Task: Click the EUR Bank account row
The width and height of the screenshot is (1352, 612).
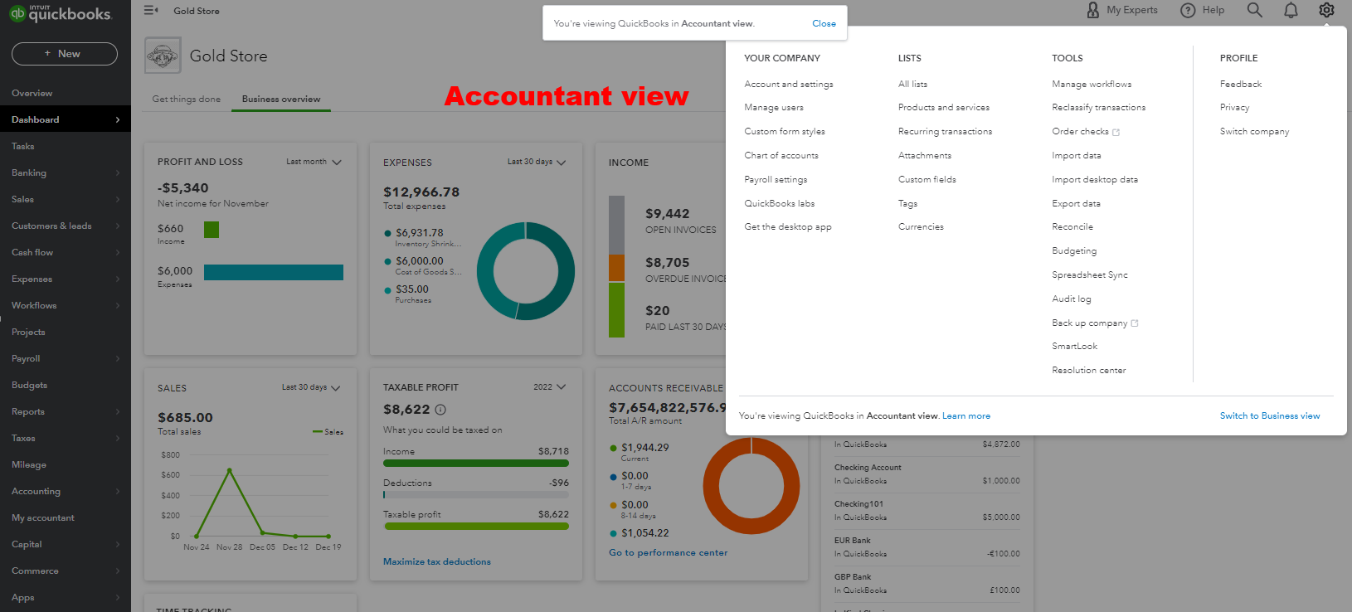Action: [927, 547]
